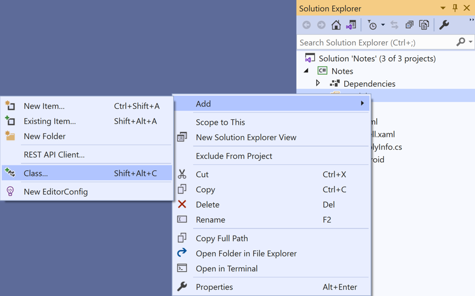Click the Home icon in Solution Explorer

point(336,25)
